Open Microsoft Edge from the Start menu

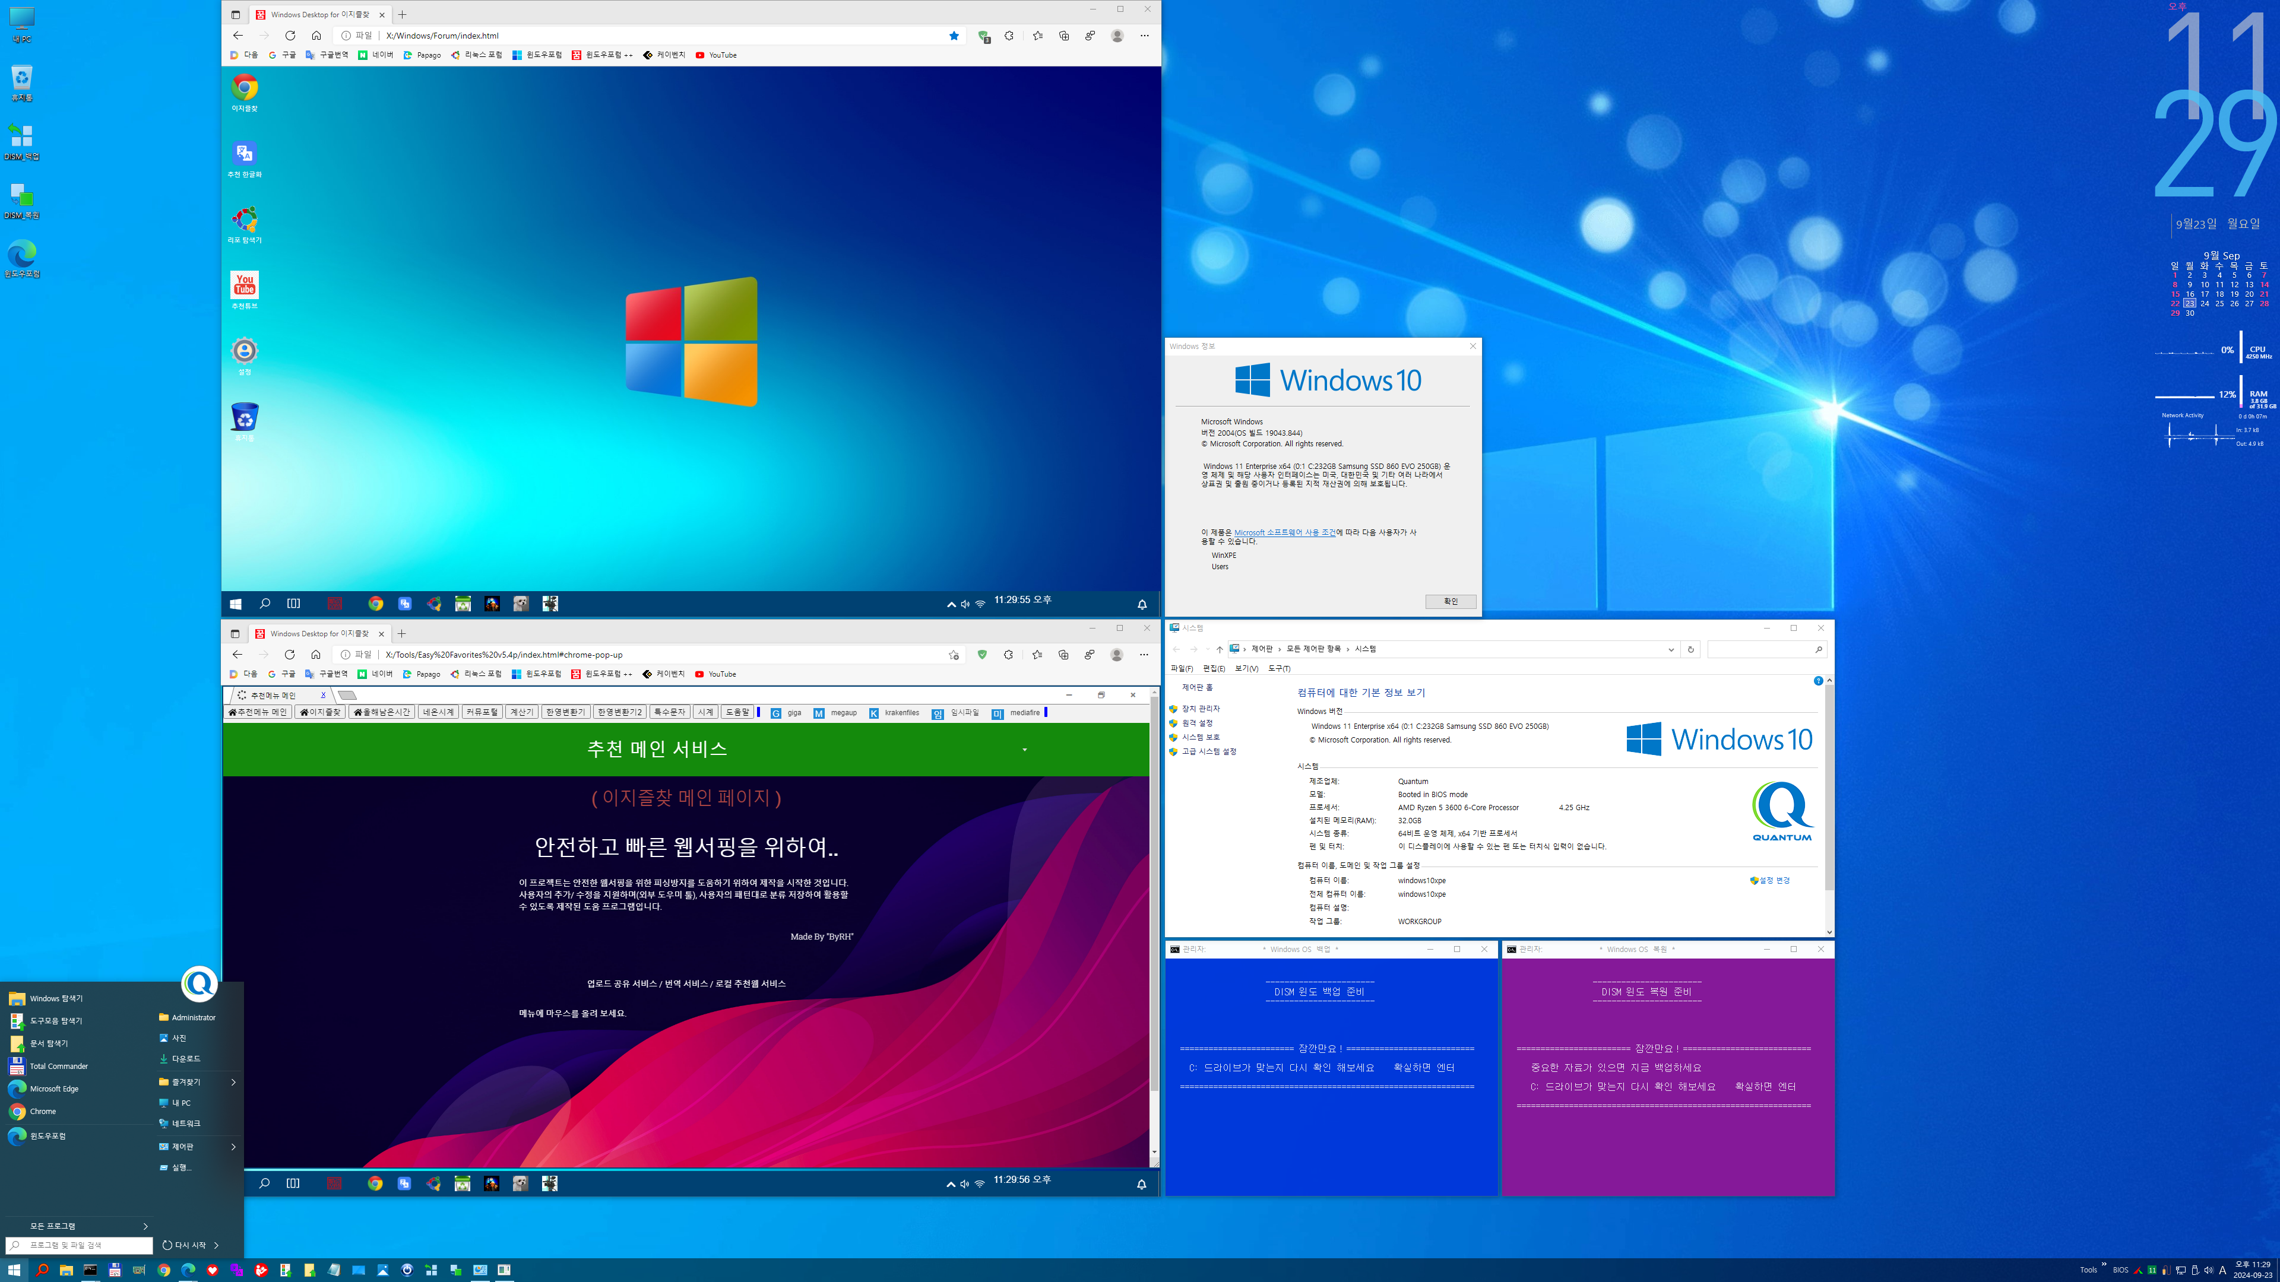(x=54, y=1089)
